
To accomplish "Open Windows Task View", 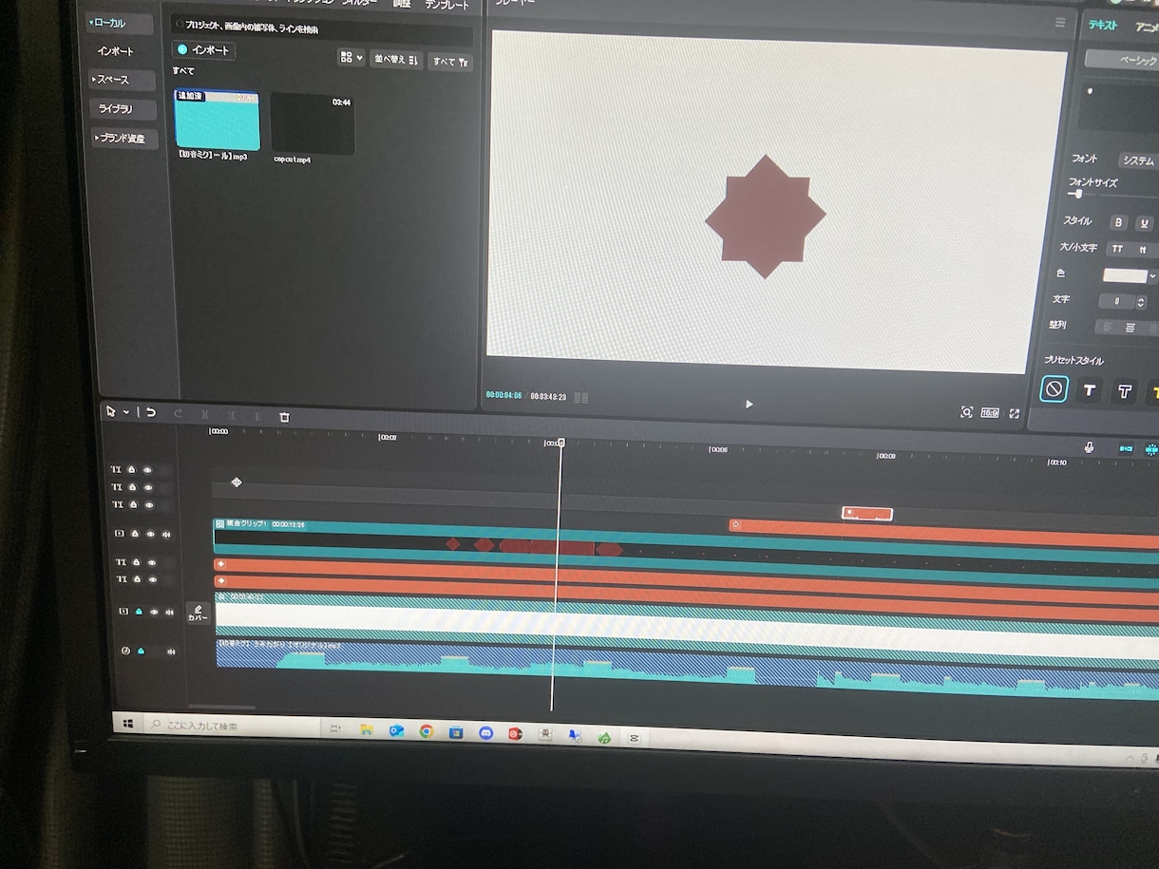I will (x=335, y=729).
